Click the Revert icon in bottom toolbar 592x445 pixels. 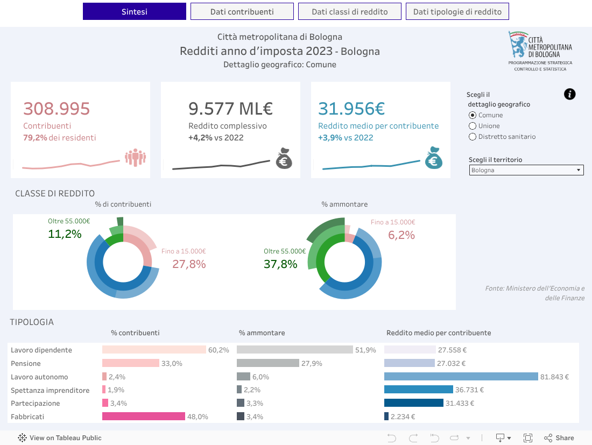434,438
